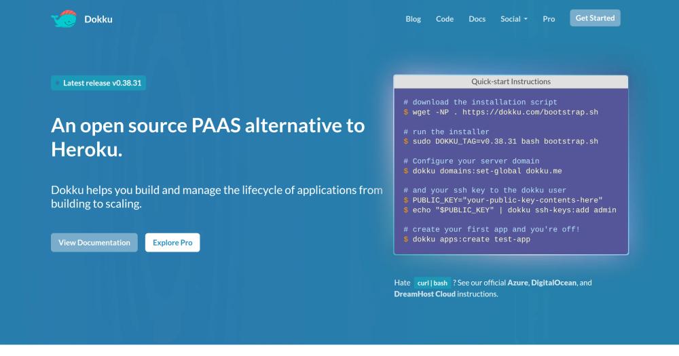Click the Latest release v0.38.31 badge
The width and height of the screenshot is (679, 356).
tap(98, 83)
